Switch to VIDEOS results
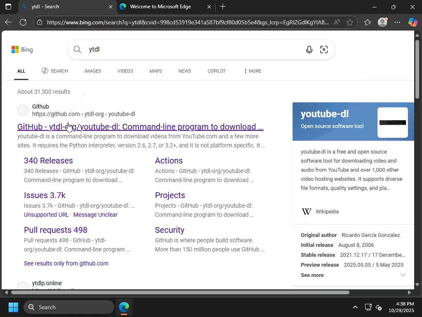This screenshot has height=317, width=422. pos(125,71)
